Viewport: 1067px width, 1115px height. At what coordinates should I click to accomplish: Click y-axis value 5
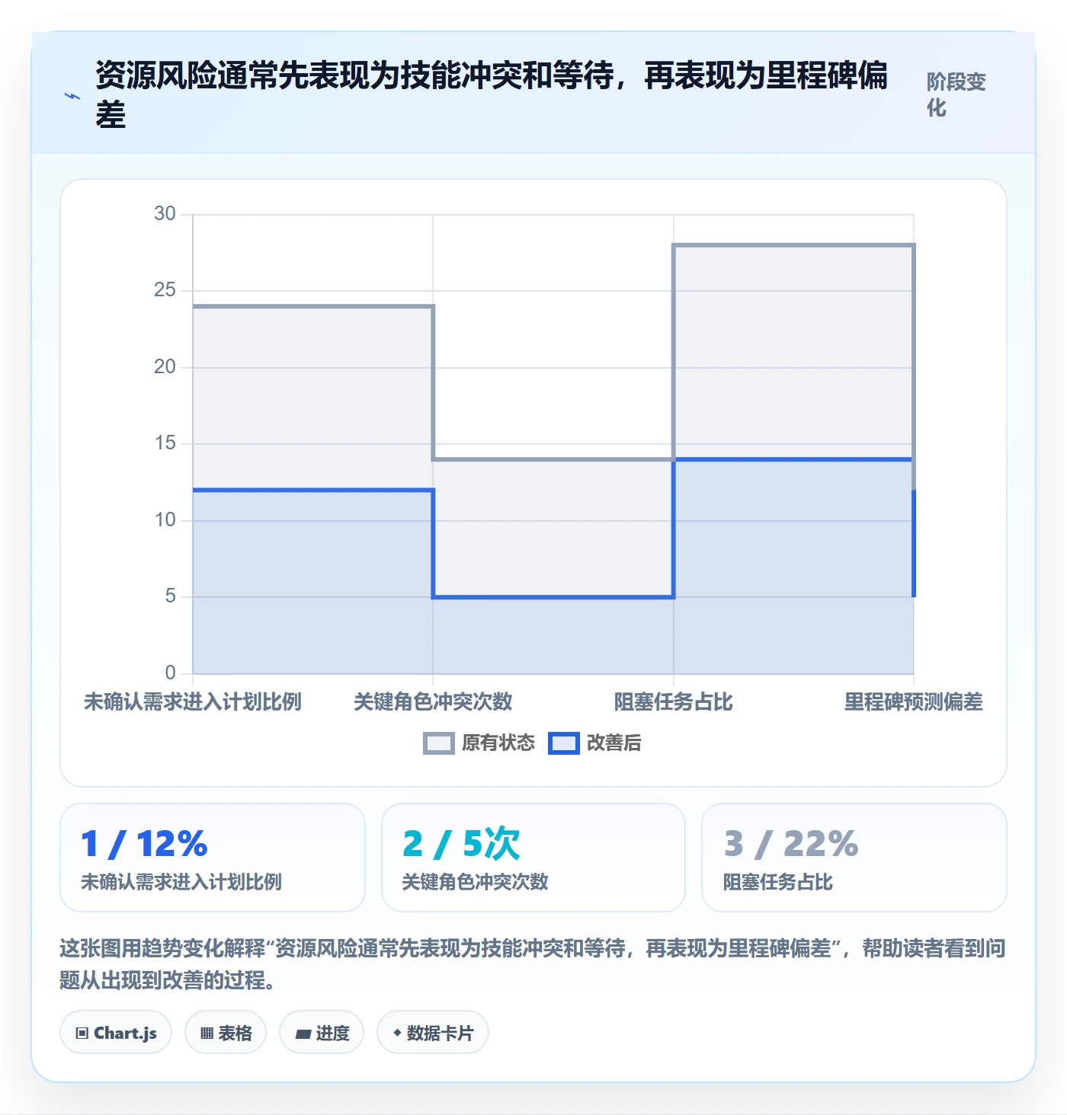click(x=170, y=596)
